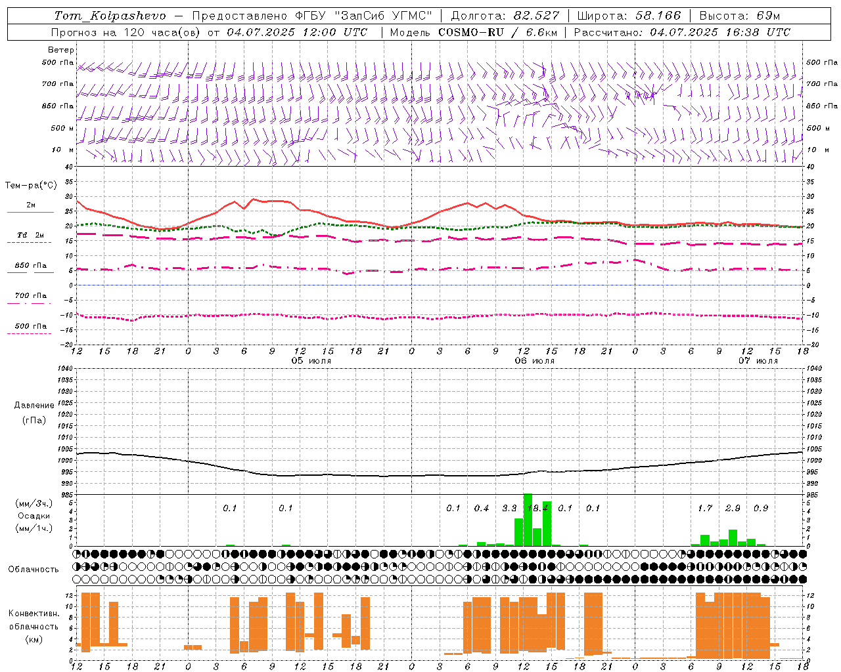This screenshot has height=672, width=841.
Task: Click the precipitation value 0.9
Action: tap(761, 509)
